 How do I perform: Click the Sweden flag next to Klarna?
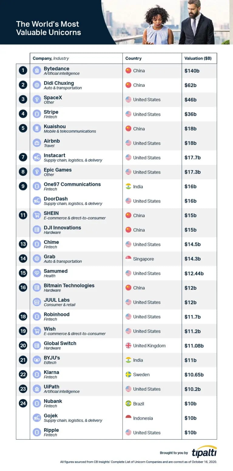pos(128,374)
